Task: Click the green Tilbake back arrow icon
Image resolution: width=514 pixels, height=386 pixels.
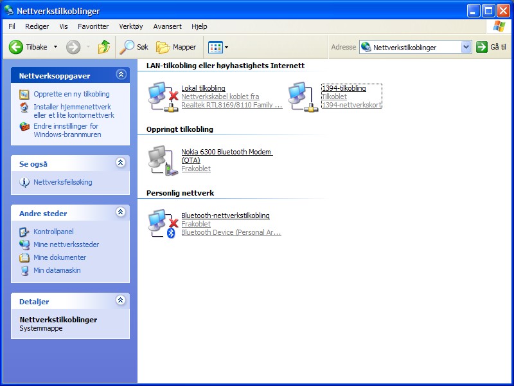Action: point(15,47)
